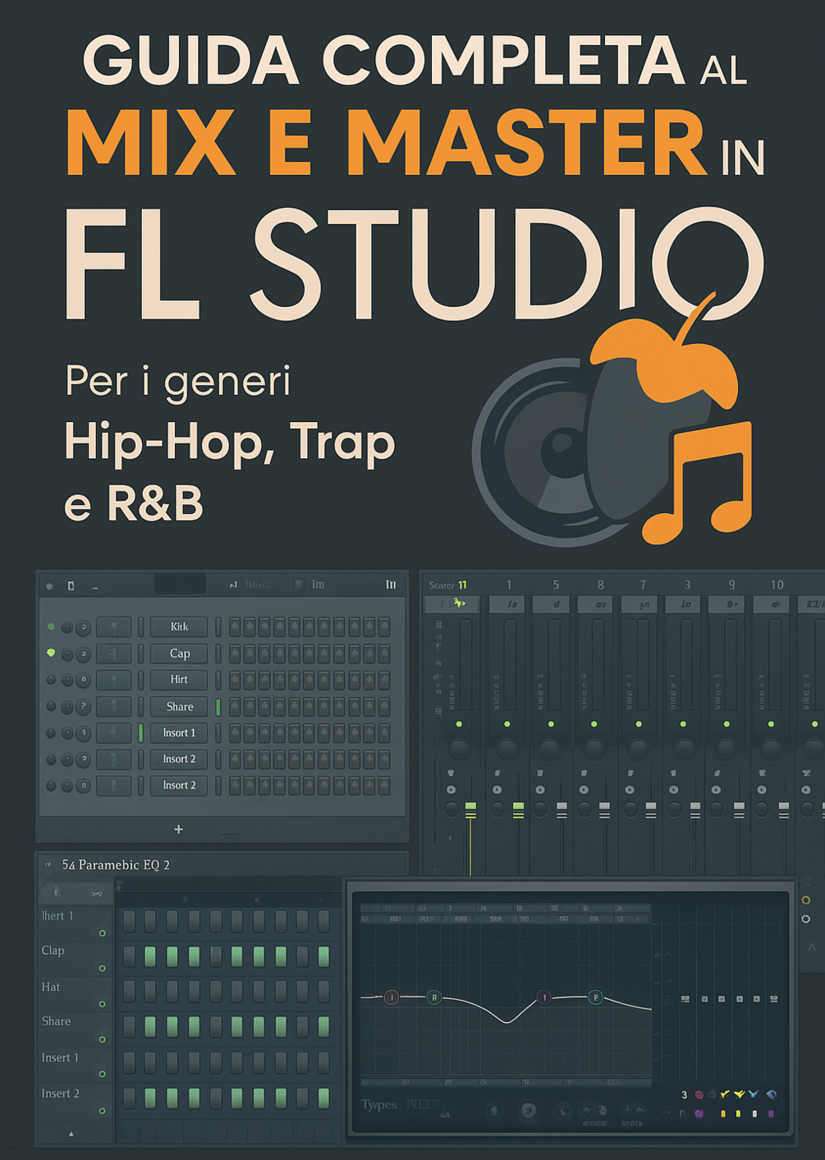Toggle the green mute light on the Kitk channel

tap(50, 626)
